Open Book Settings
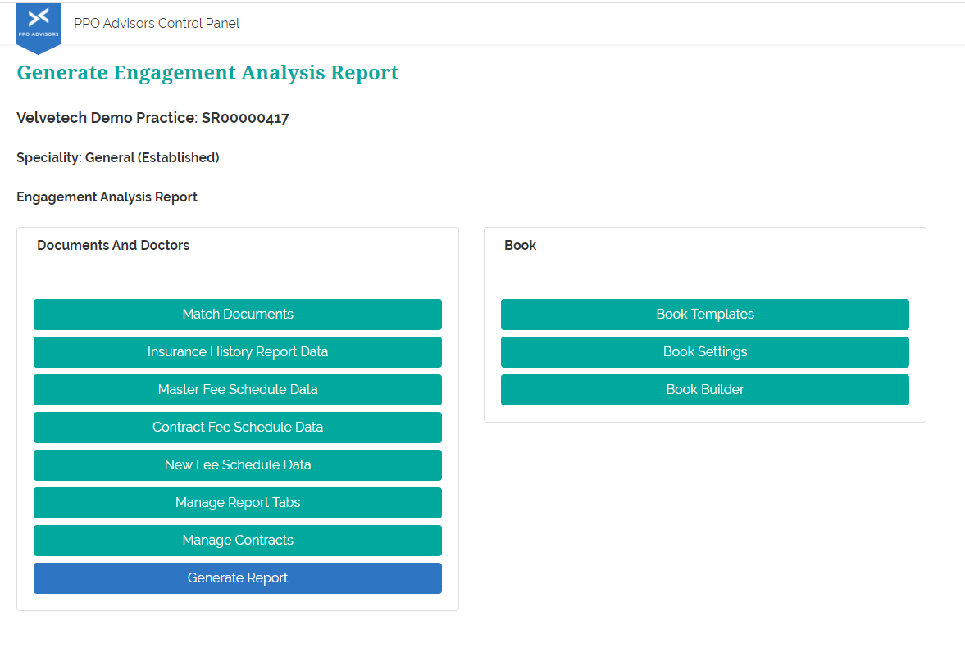This screenshot has width=965, height=652. click(705, 352)
